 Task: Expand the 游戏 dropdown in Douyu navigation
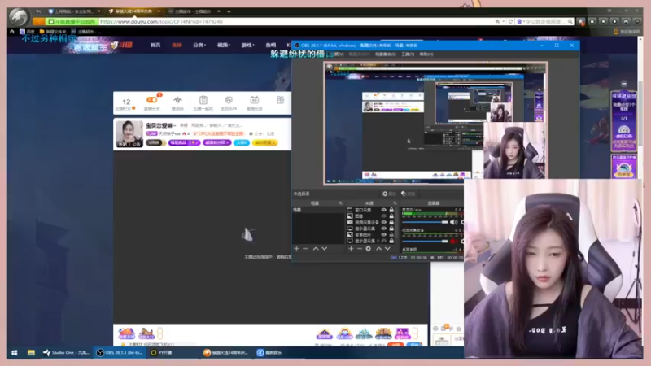[x=248, y=46]
